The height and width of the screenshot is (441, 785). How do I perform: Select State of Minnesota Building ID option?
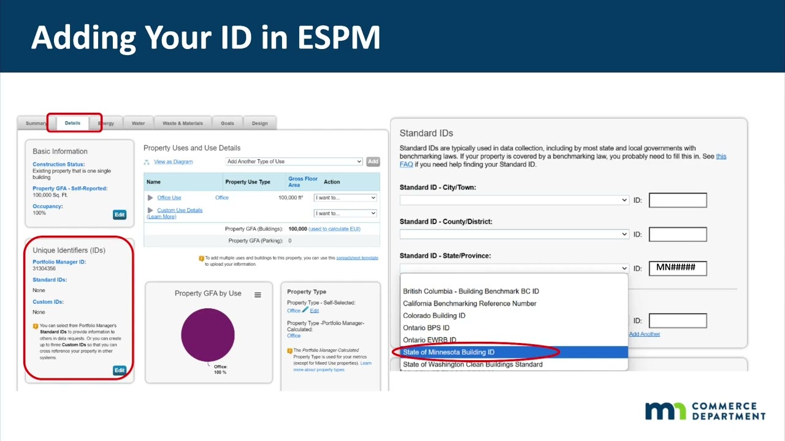514,352
